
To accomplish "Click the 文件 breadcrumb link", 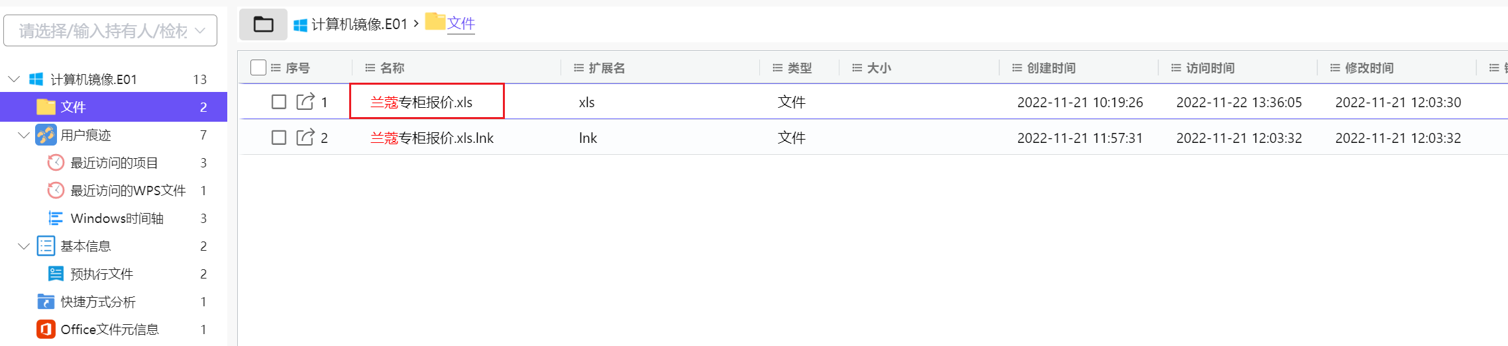I will 460,24.
